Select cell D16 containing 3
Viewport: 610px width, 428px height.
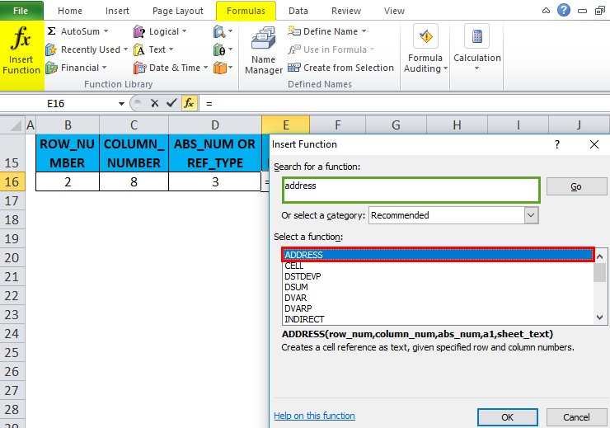(215, 181)
